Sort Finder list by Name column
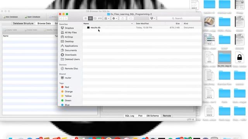Screen dimensions: 248x139 point(108,24)
